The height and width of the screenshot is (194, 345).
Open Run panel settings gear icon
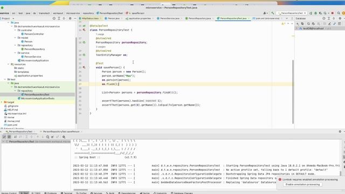pyautogui.click(x=340, y=131)
